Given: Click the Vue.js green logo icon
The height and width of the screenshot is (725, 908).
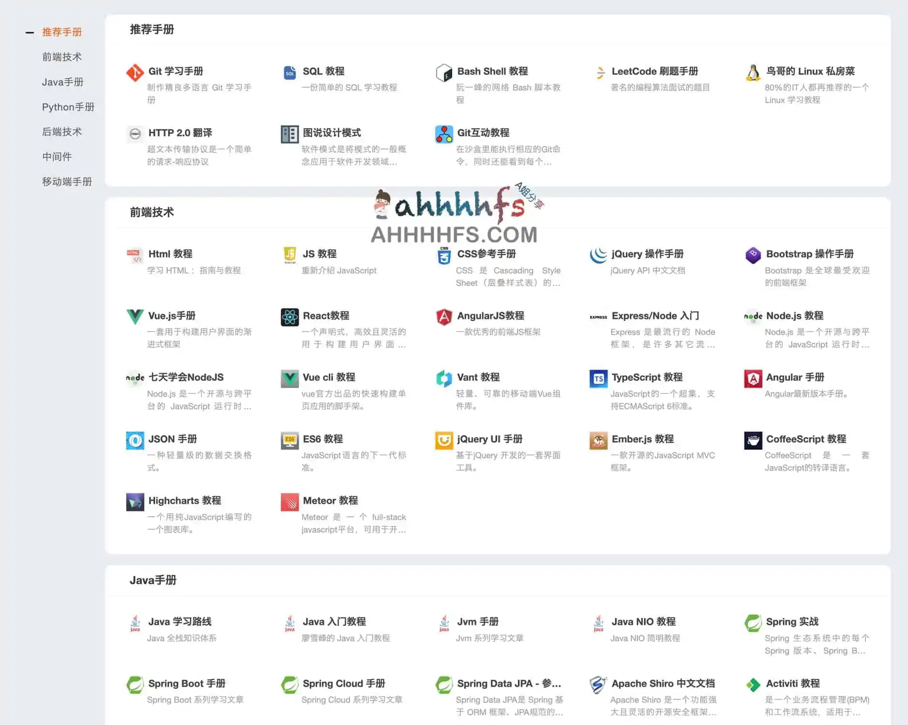Looking at the screenshot, I should click(x=135, y=317).
